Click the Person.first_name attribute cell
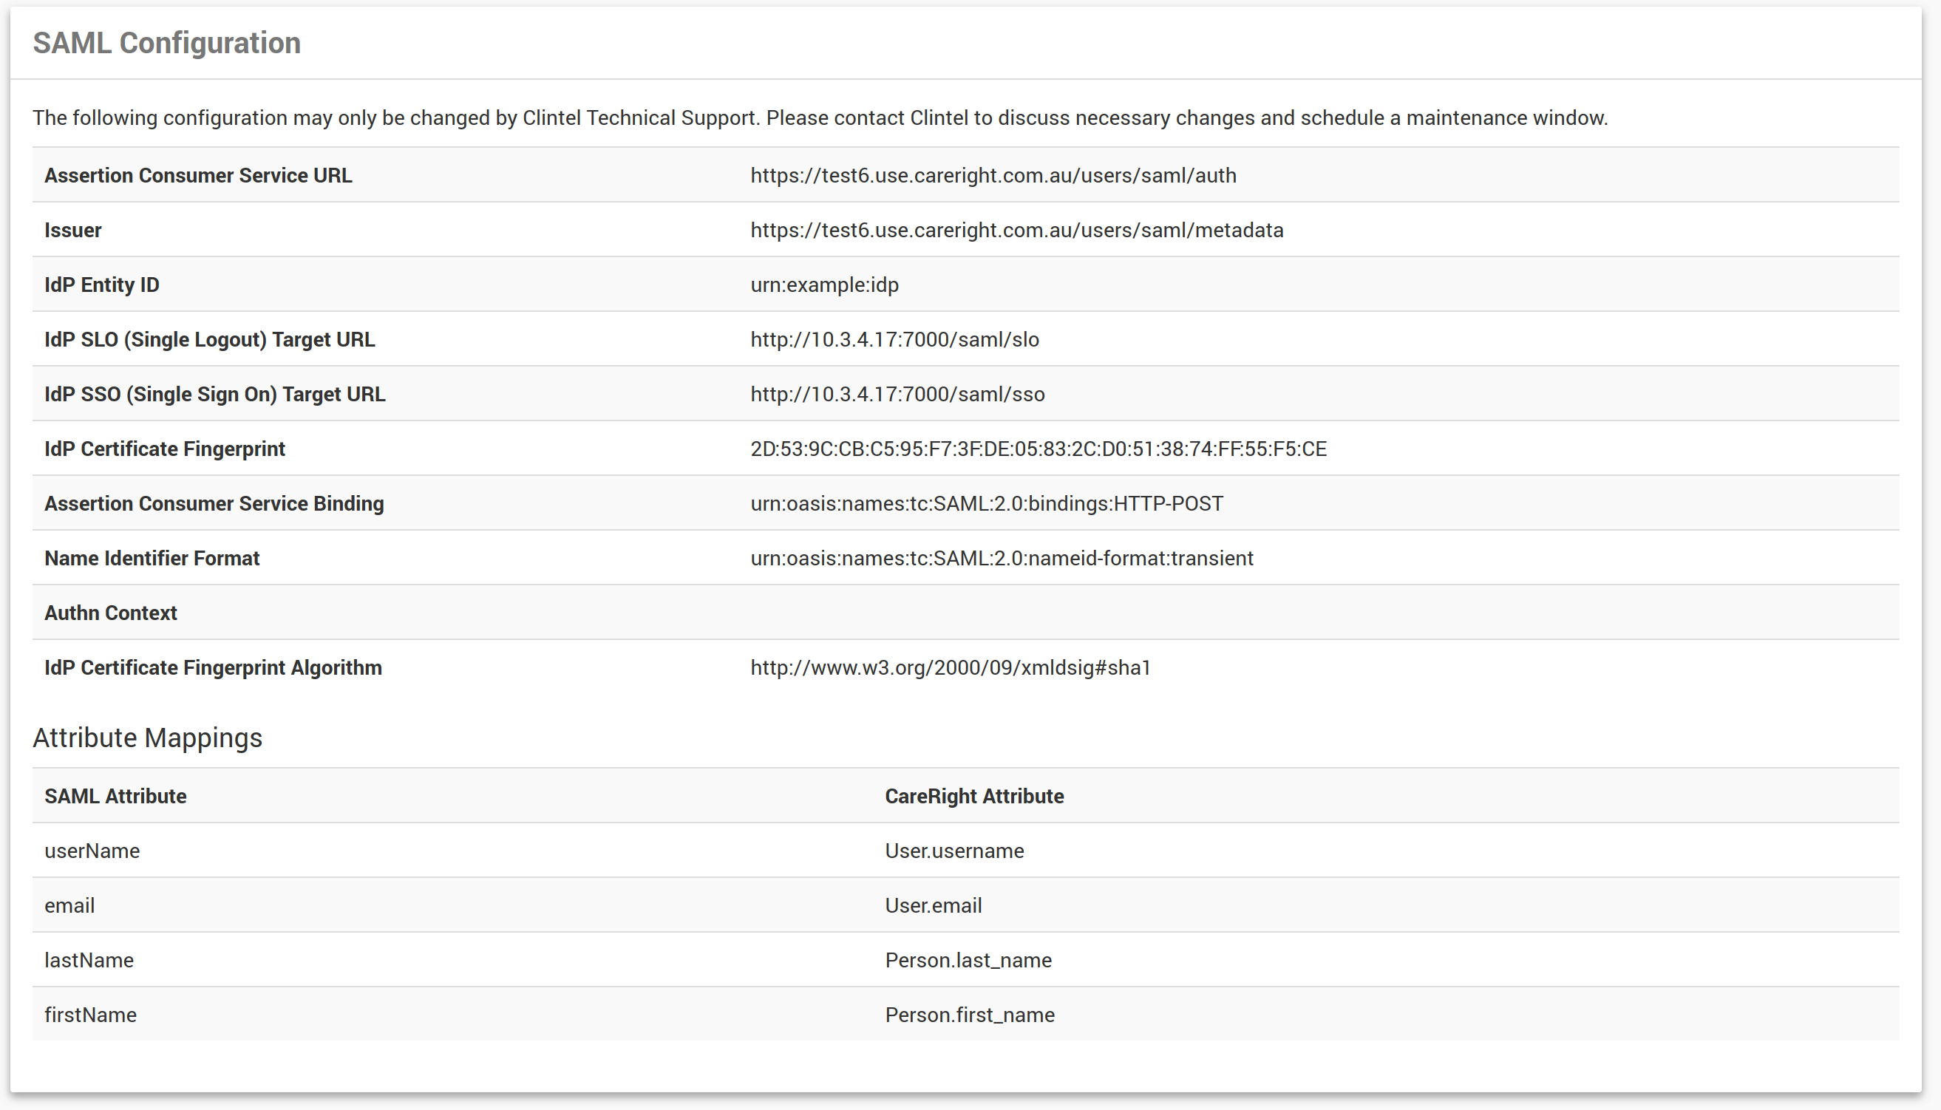The height and width of the screenshot is (1110, 1941). (969, 1015)
